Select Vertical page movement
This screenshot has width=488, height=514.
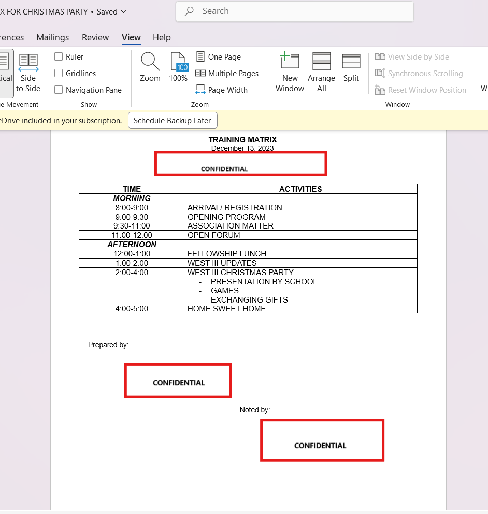6,73
